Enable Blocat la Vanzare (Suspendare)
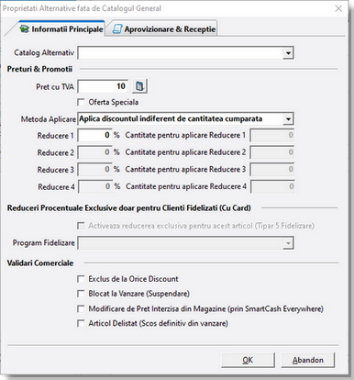354x380 pixels. point(81,294)
